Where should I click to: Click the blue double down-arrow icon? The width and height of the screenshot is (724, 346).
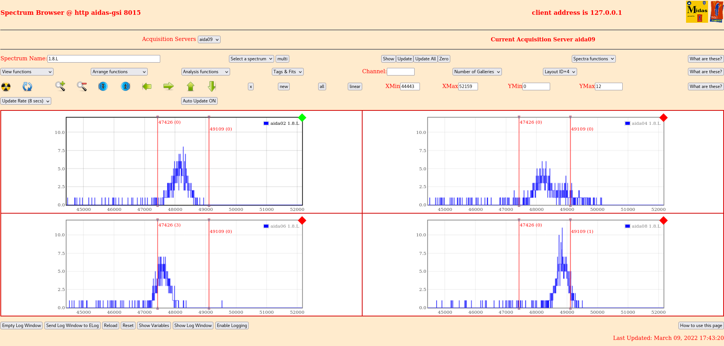[x=103, y=86]
